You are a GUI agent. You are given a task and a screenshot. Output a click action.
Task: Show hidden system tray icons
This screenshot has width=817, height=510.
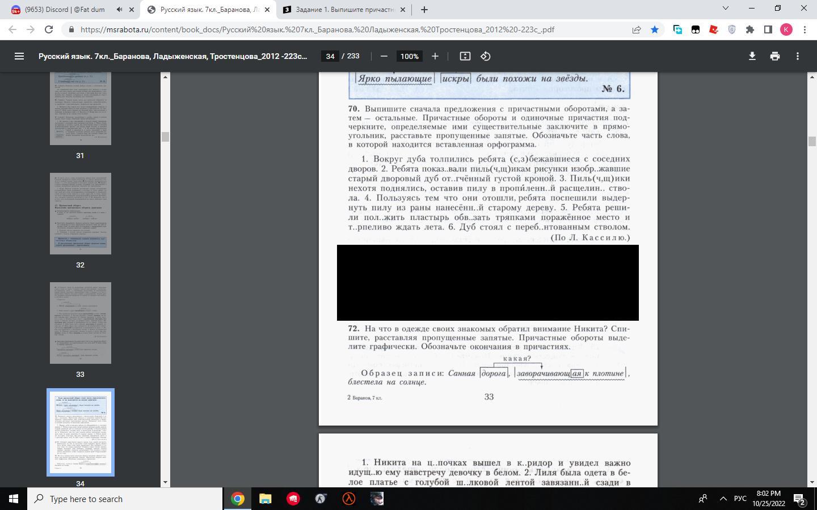[723, 499]
